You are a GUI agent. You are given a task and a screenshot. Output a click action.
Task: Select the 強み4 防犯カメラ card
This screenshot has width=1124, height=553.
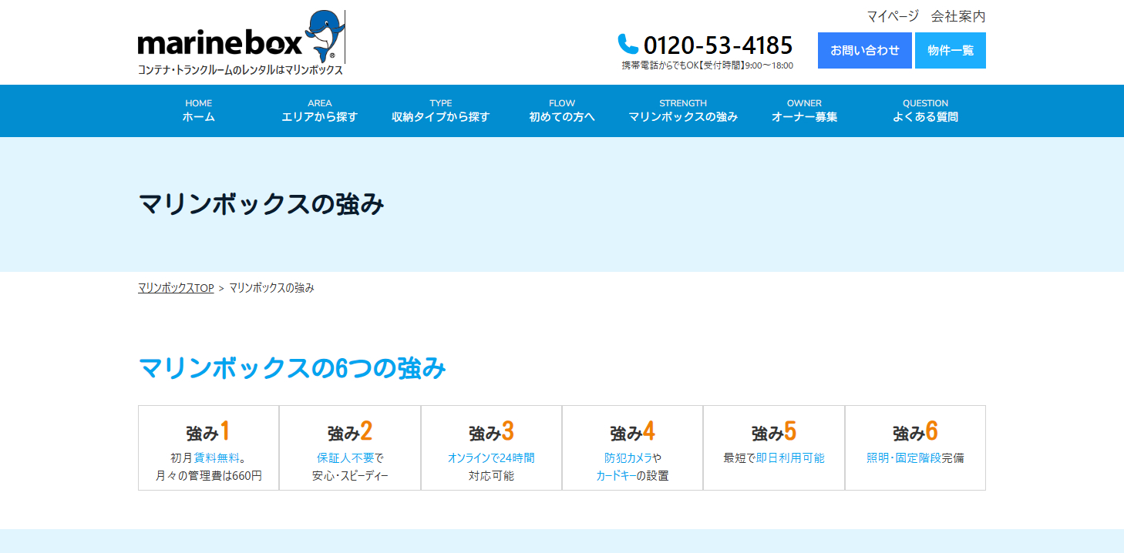click(x=632, y=447)
